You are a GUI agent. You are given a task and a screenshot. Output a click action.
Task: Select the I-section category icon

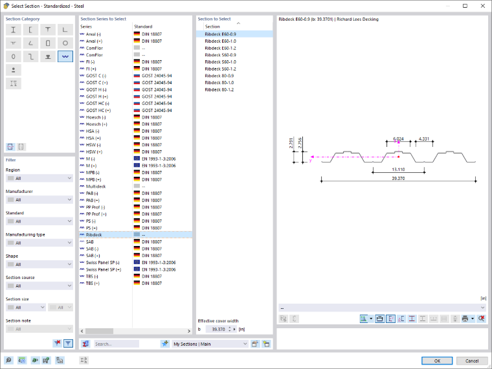tap(13, 30)
